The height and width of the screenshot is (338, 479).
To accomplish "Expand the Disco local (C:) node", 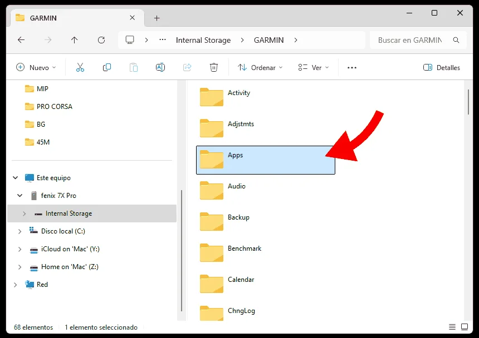I will [20, 231].
